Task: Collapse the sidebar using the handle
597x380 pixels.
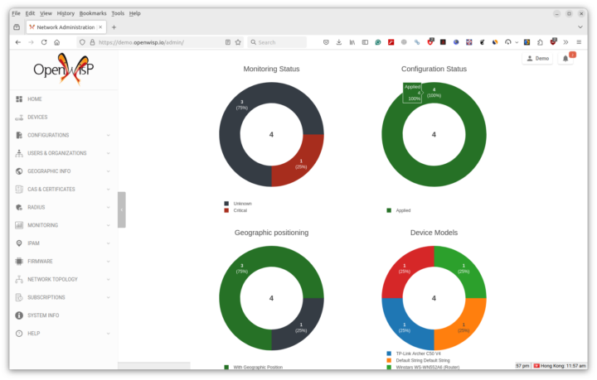Action: (122, 209)
